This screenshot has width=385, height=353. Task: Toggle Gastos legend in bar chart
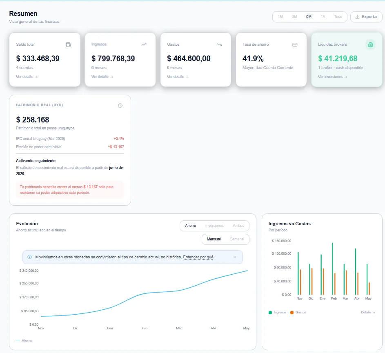click(x=298, y=313)
